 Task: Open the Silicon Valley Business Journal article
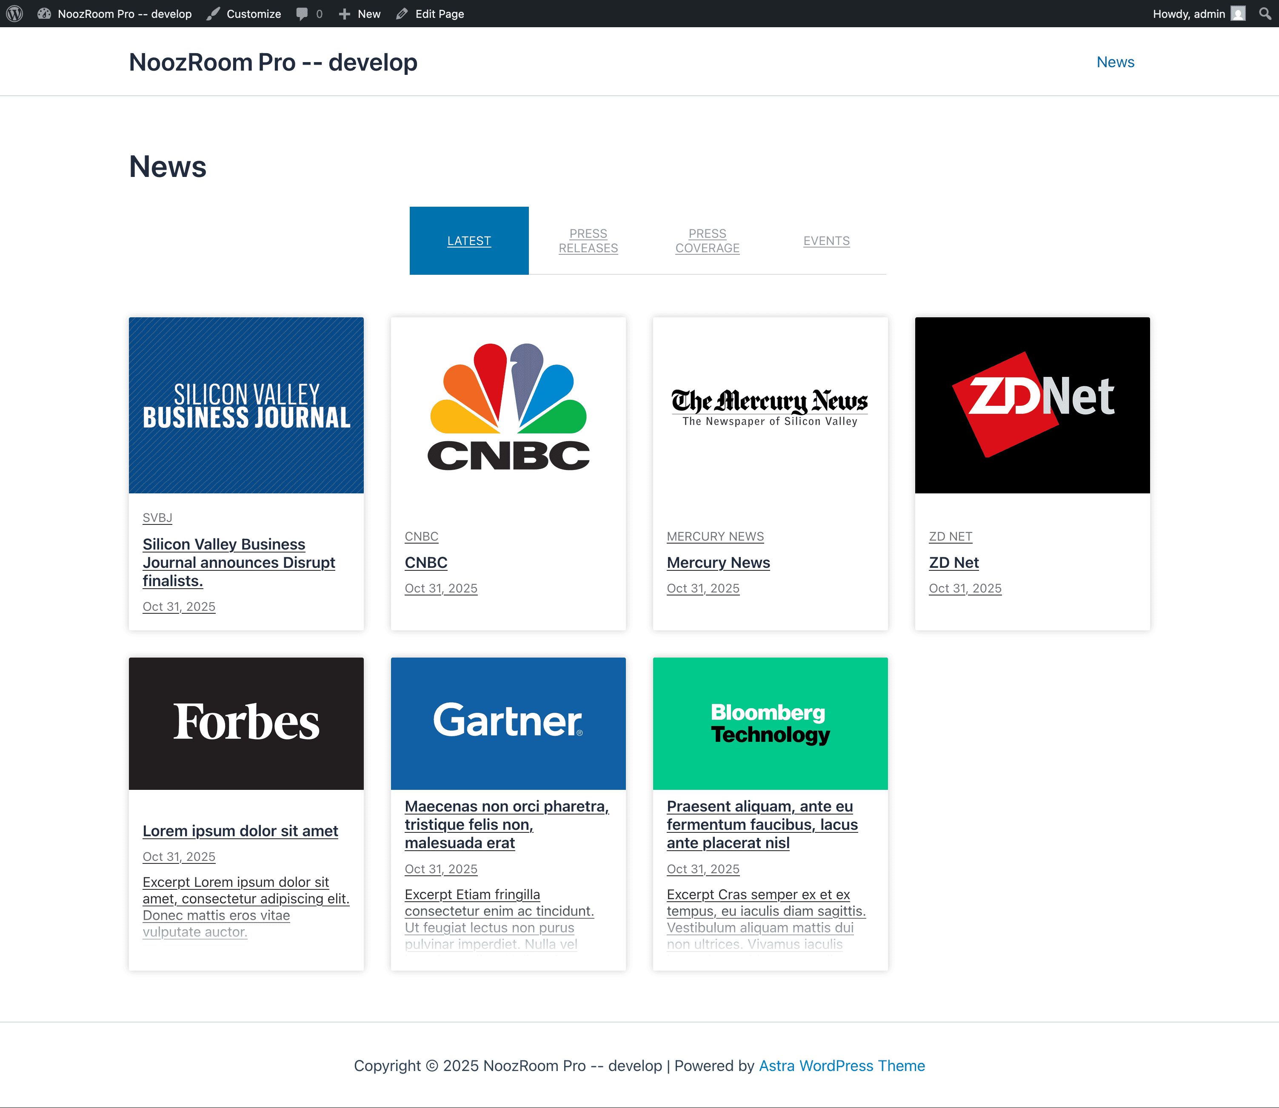[x=239, y=562]
